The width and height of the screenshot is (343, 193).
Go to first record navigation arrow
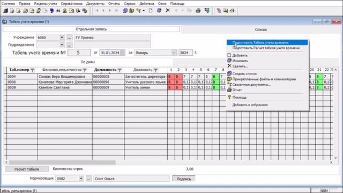97,11
